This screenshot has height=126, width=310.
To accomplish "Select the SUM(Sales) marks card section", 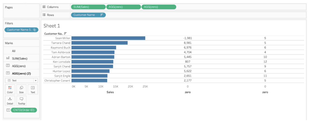I will click(x=21, y=59).
